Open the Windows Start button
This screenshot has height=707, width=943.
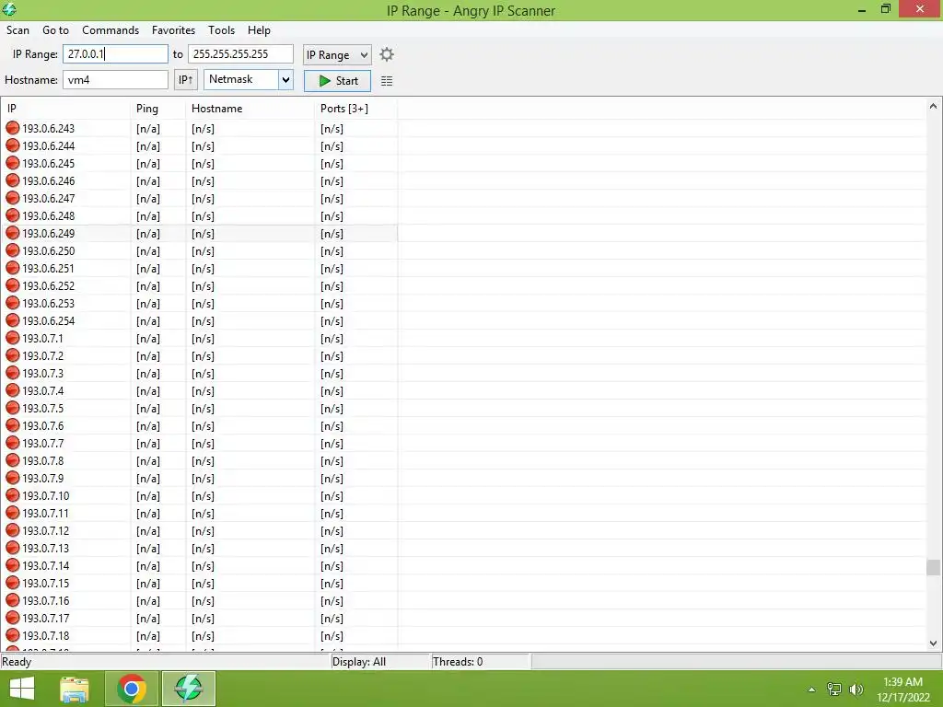(x=22, y=689)
